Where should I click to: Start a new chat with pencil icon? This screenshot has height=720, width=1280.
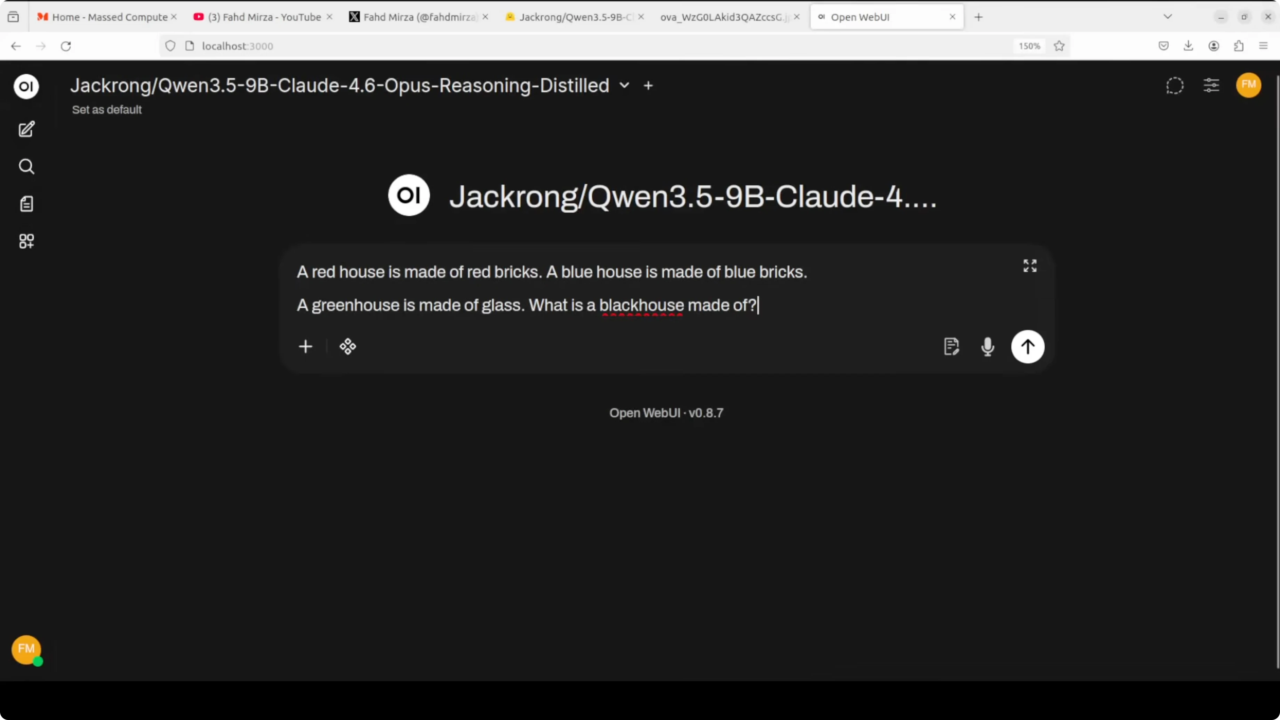(x=26, y=129)
